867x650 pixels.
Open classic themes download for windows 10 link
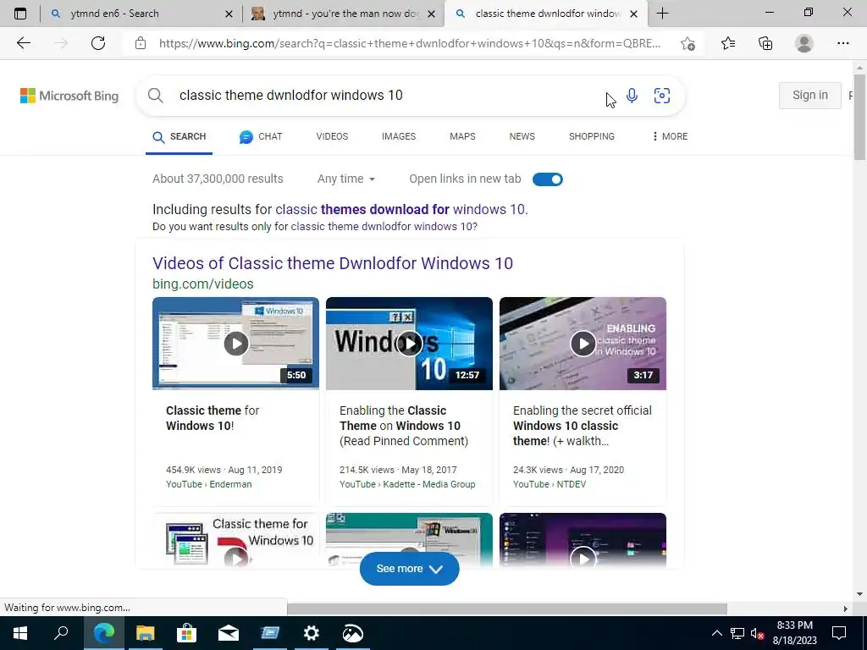(x=400, y=210)
